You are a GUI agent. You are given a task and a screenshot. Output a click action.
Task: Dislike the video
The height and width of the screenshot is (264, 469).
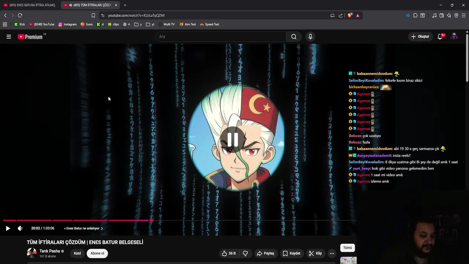tap(245, 253)
